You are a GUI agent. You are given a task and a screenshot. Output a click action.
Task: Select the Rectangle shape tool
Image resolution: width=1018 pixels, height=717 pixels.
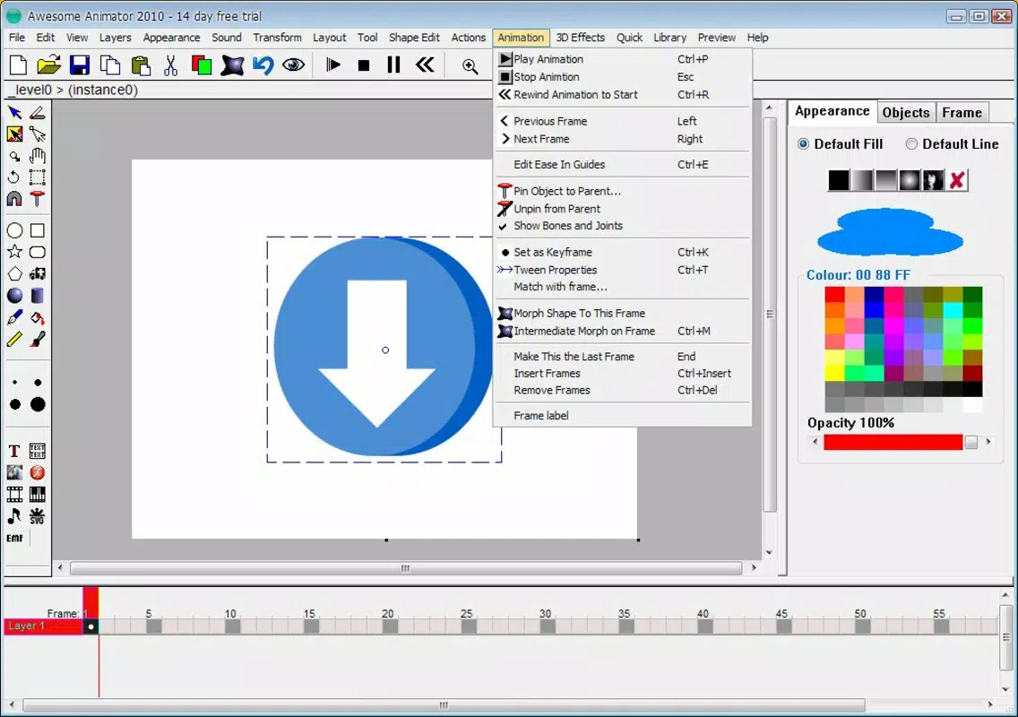click(x=38, y=230)
